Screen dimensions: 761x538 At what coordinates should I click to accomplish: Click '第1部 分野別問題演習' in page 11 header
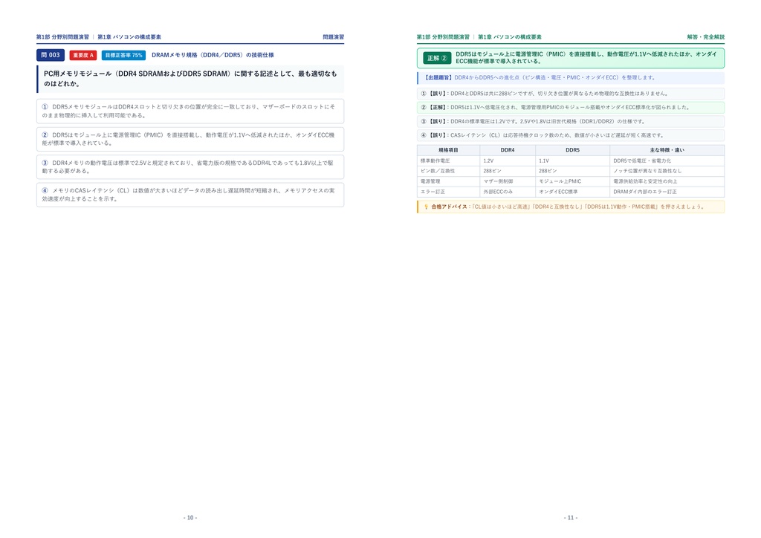tap(443, 37)
